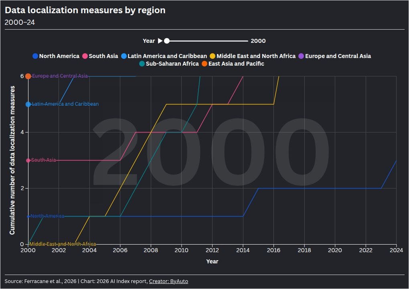Click the South Asia pink data point
This screenshot has height=289, width=409.
pyautogui.click(x=28, y=161)
